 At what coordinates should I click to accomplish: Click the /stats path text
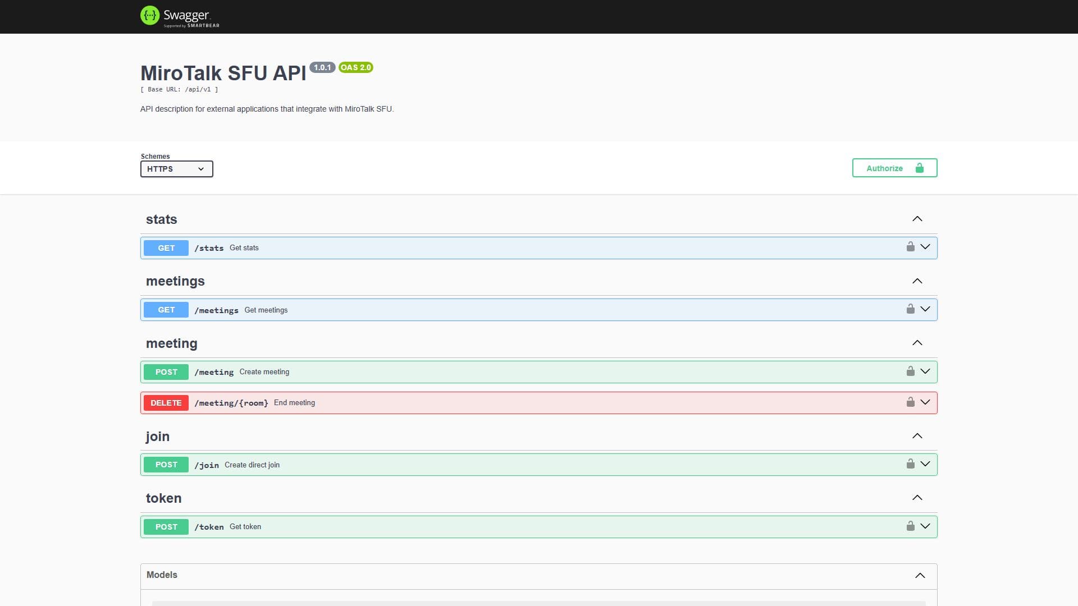click(209, 248)
